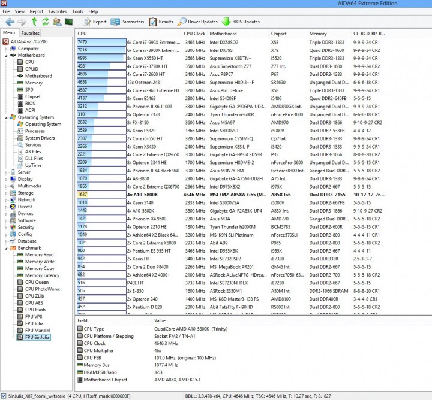Viewport: 432px width, 400px height.
Task: Select Memory Read benchmark icon
Action: (x=20, y=254)
